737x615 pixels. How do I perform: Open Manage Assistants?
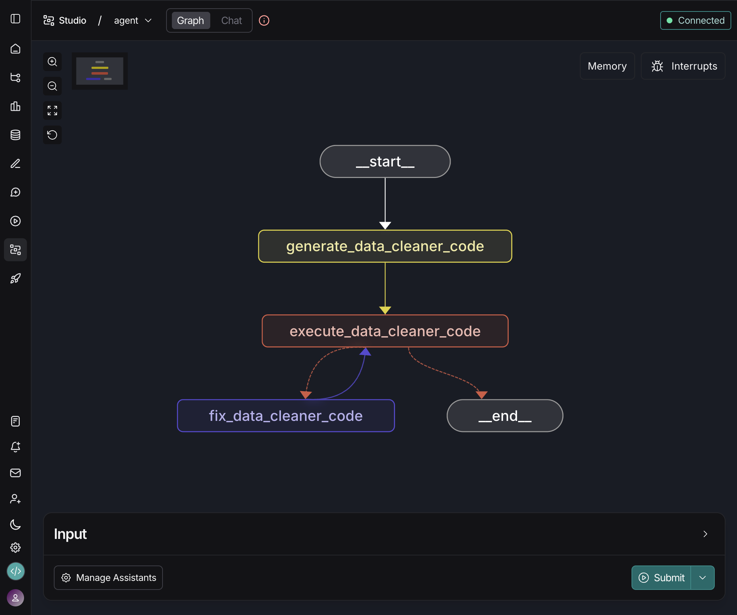(108, 577)
